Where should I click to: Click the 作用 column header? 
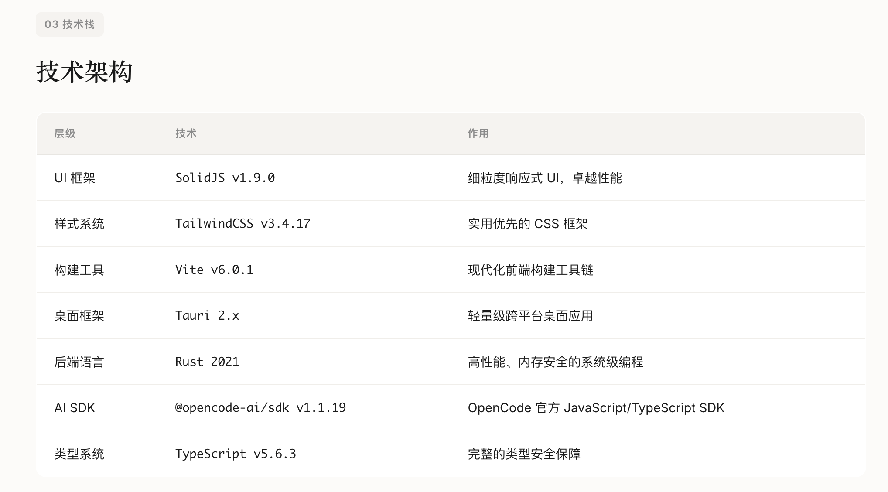pyautogui.click(x=478, y=133)
